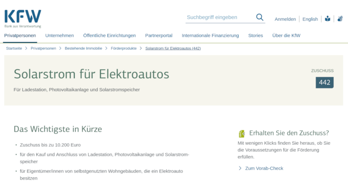Screen dimensions: 348x196
Task: Go to Förderprodukte breadcrumb
Action: click(124, 48)
